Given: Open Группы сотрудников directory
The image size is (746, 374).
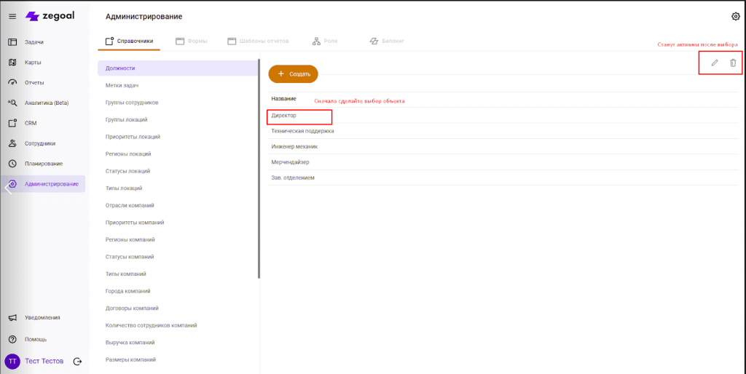Looking at the screenshot, I should (137, 103).
